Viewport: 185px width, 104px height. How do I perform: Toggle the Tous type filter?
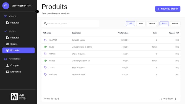[130, 24]
